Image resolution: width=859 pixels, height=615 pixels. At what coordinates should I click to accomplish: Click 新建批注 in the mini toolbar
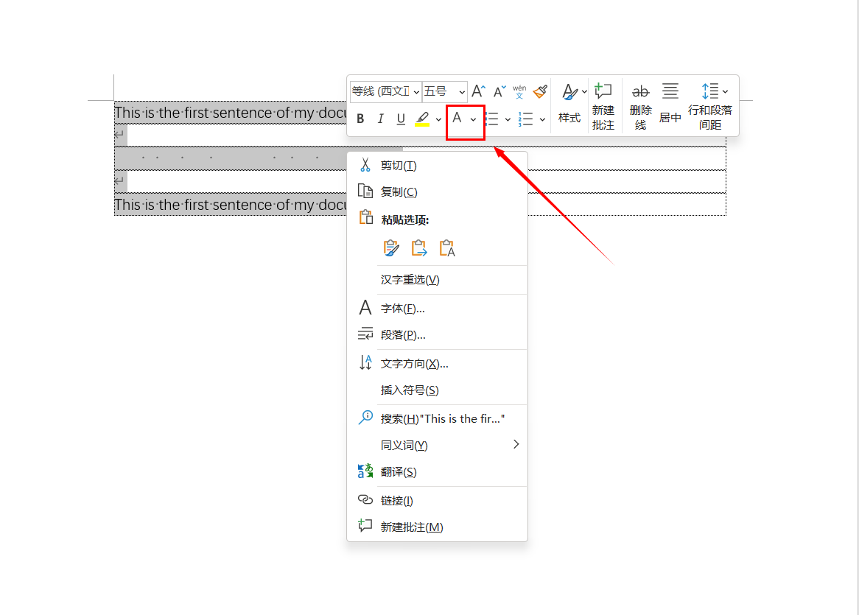603,106
